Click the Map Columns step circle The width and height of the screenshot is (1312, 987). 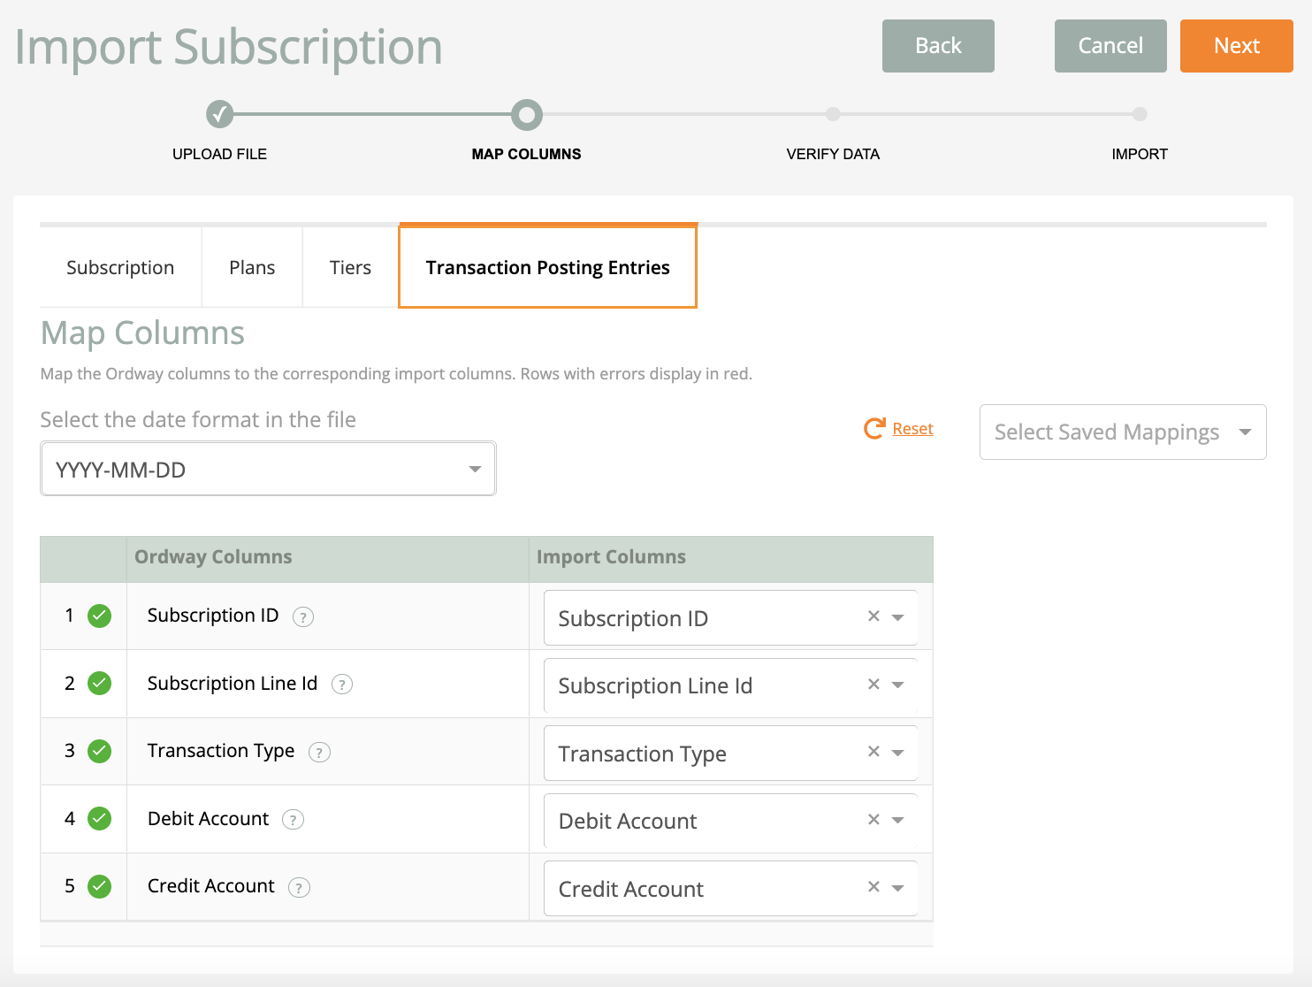pos(527,114)
